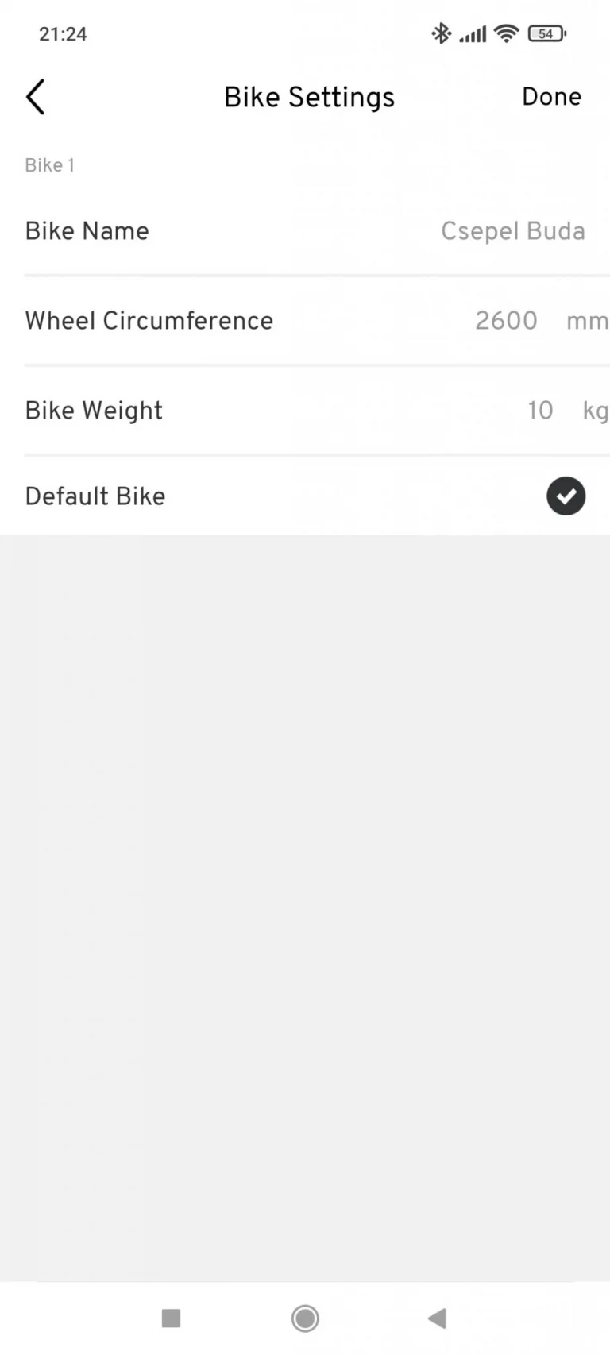Tap the mm unit next to circumference

587,322
